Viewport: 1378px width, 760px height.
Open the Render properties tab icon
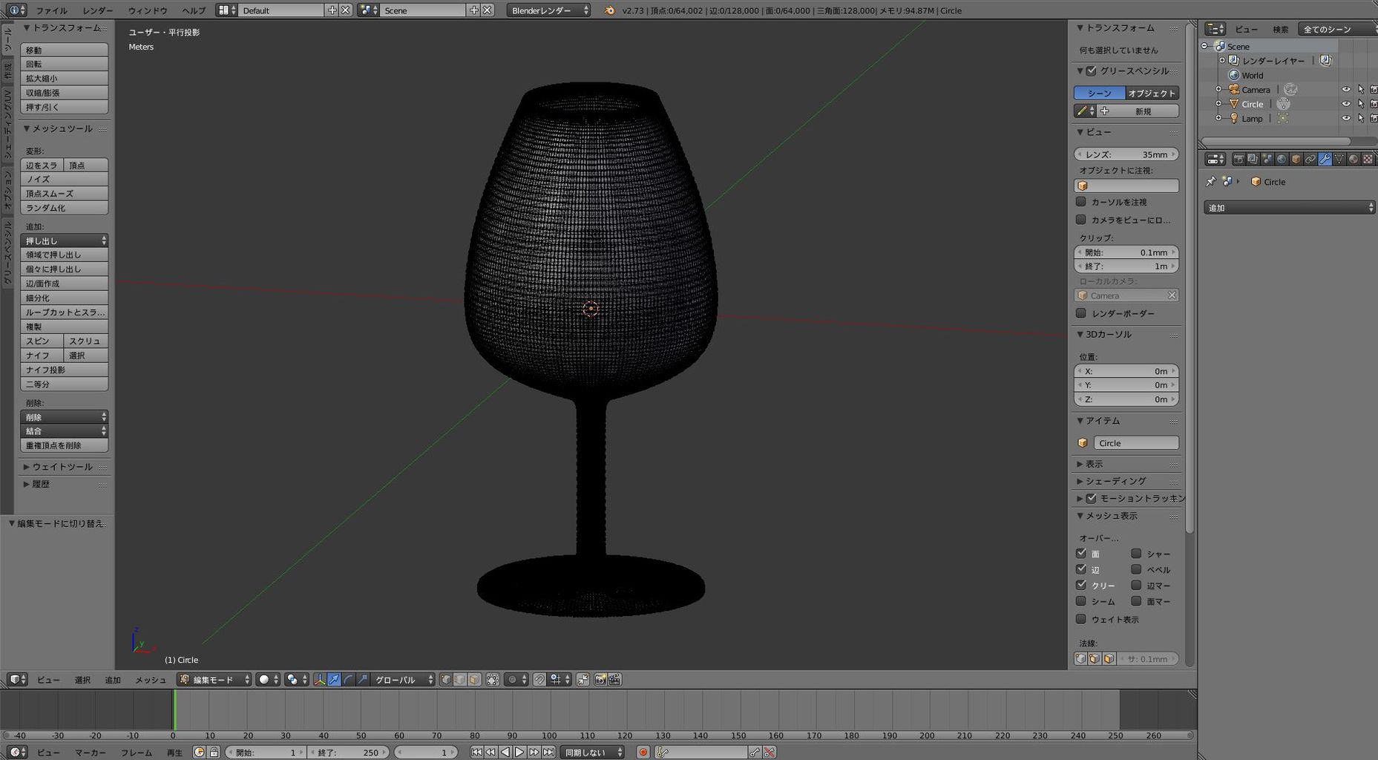point(1238,159)
